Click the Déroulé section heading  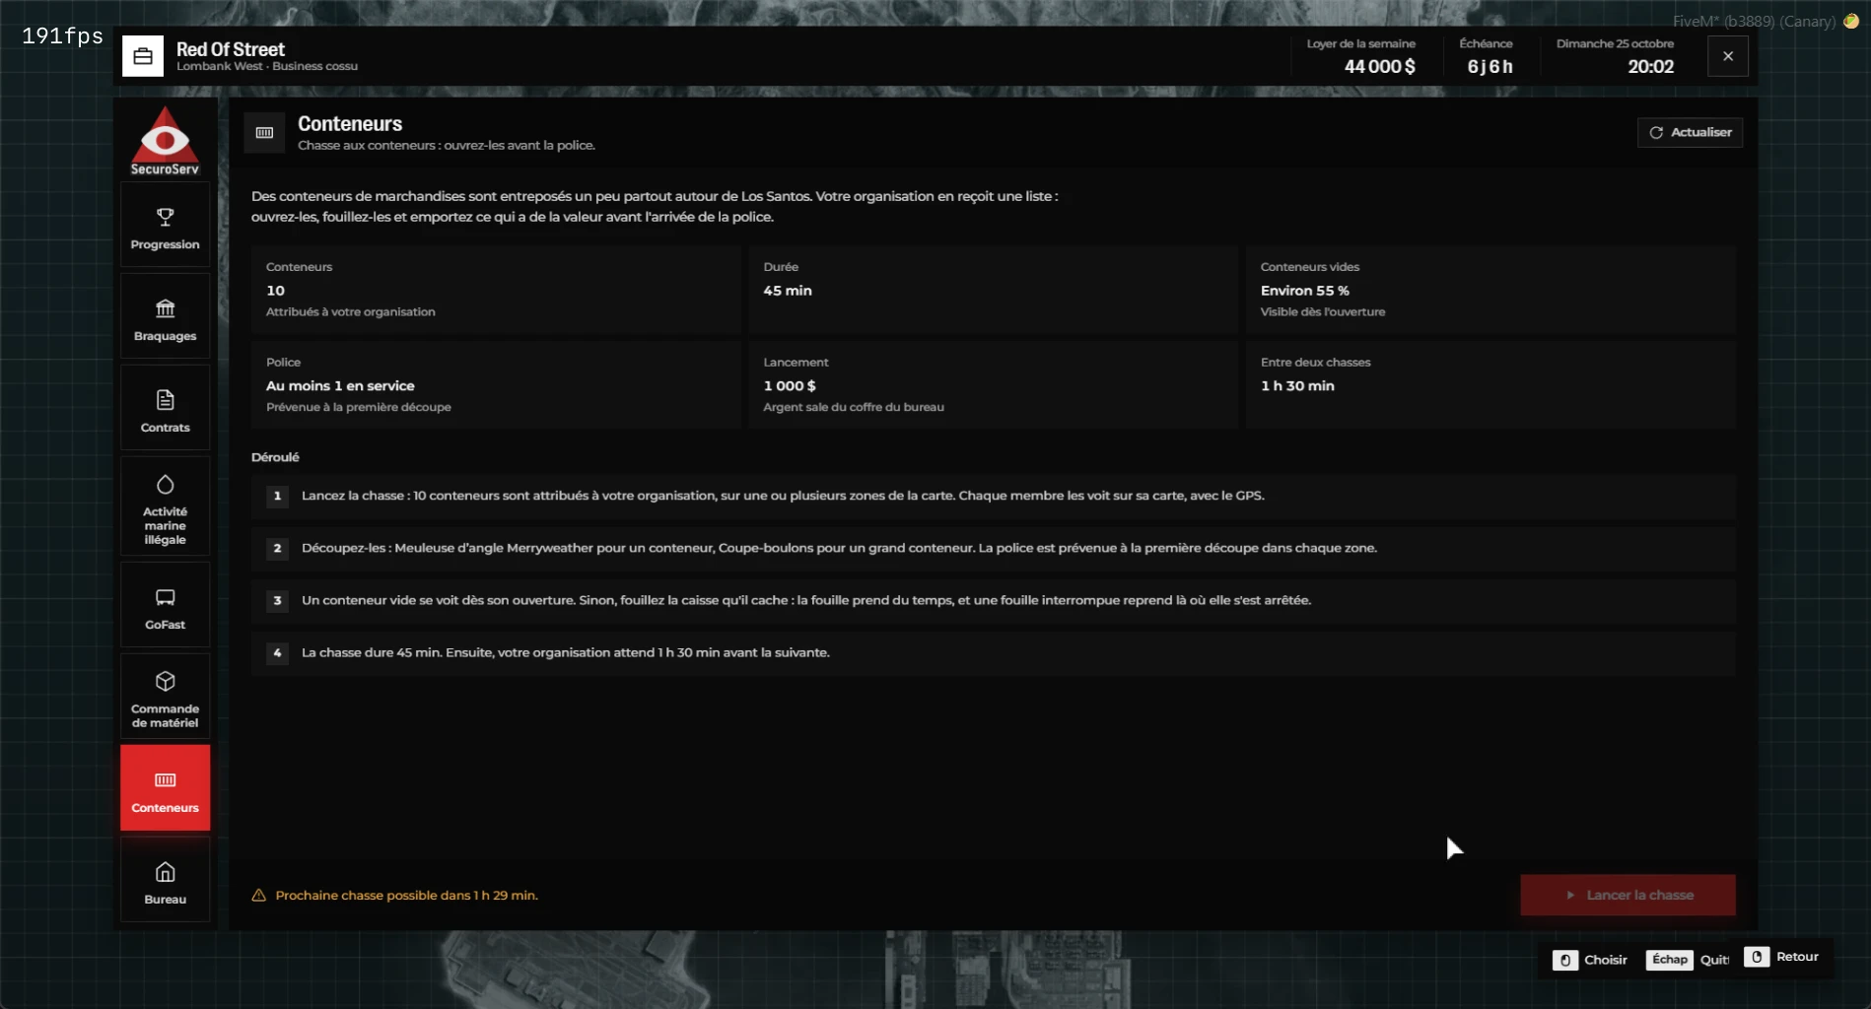point(275,457)
